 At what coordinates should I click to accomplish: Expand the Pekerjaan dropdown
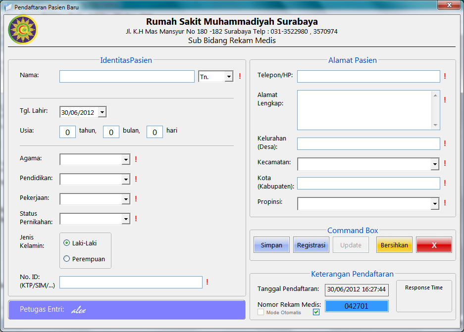pyautogui.click(x=125, y=199)
